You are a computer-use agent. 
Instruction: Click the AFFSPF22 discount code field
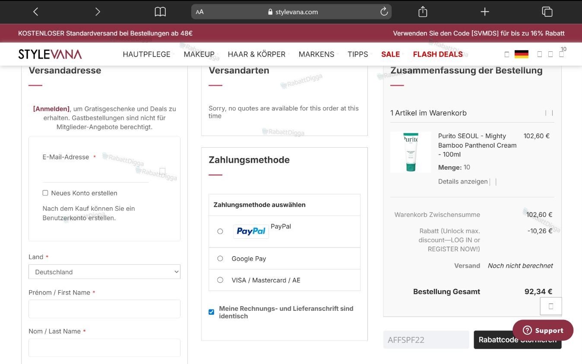pos(426,340)
